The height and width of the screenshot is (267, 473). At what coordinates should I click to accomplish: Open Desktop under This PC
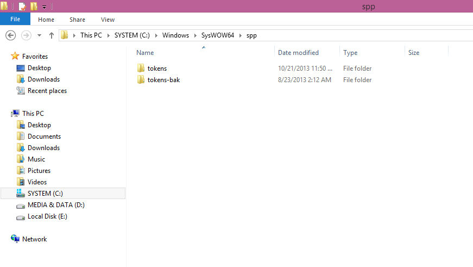[x=39, y=125]
